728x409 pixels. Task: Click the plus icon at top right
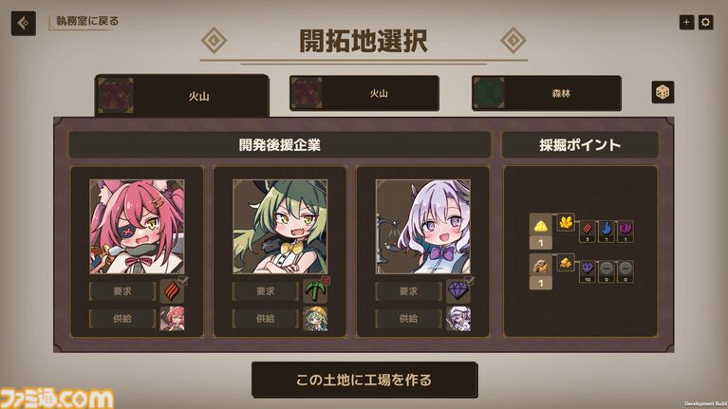tap(686, 22)
